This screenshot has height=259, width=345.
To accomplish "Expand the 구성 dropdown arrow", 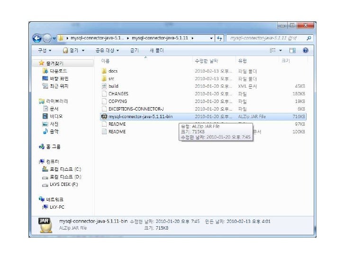I will (50, 51).
